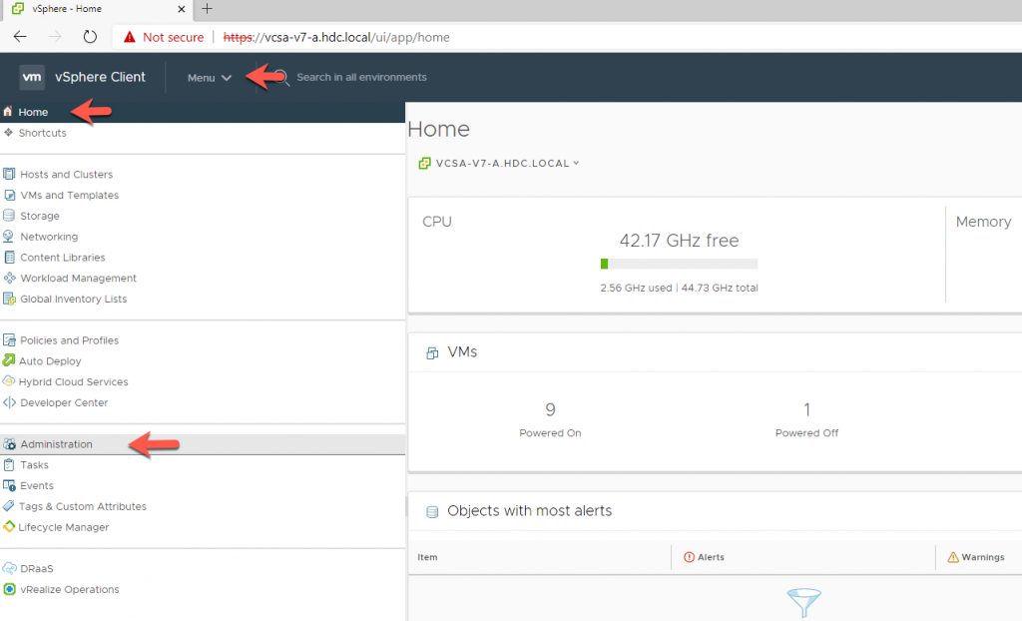Click the DRaaS cloud icon

[x=9, y=568]
